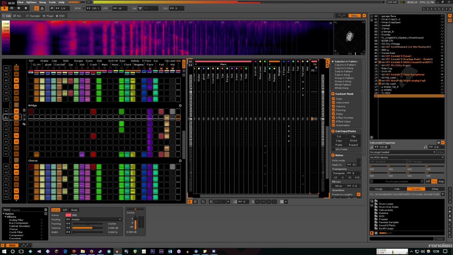Open the Plugin tab
The width and height of the screenshot is (453, 255).
coord(48,16)
